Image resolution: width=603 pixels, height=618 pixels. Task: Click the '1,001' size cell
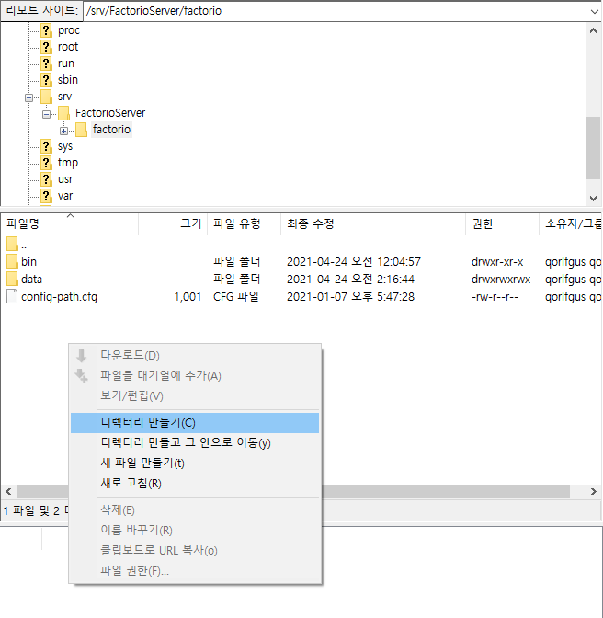188,297
